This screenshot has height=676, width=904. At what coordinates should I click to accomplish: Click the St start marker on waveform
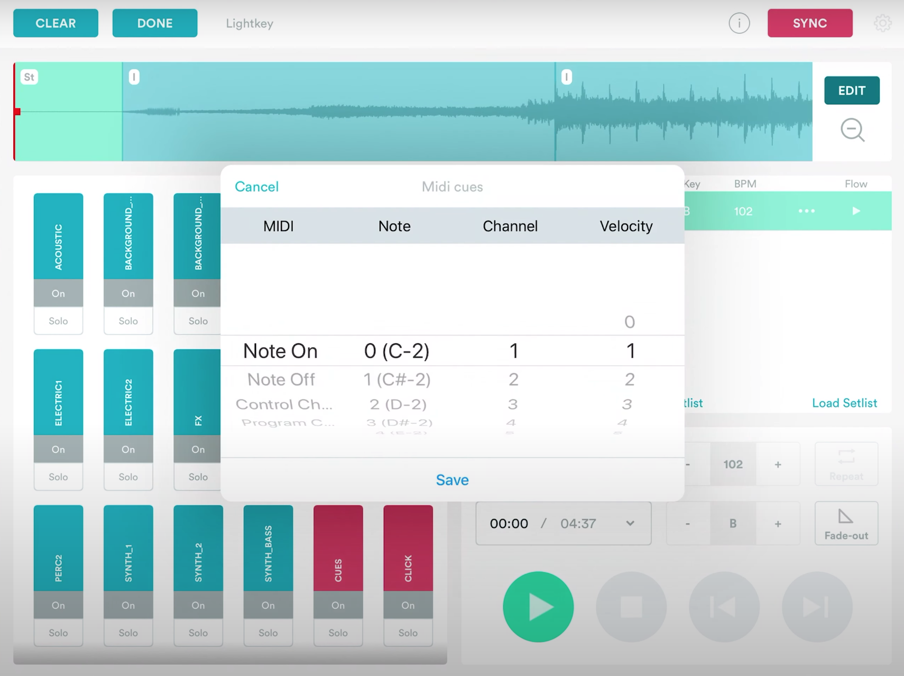[29, 77]
